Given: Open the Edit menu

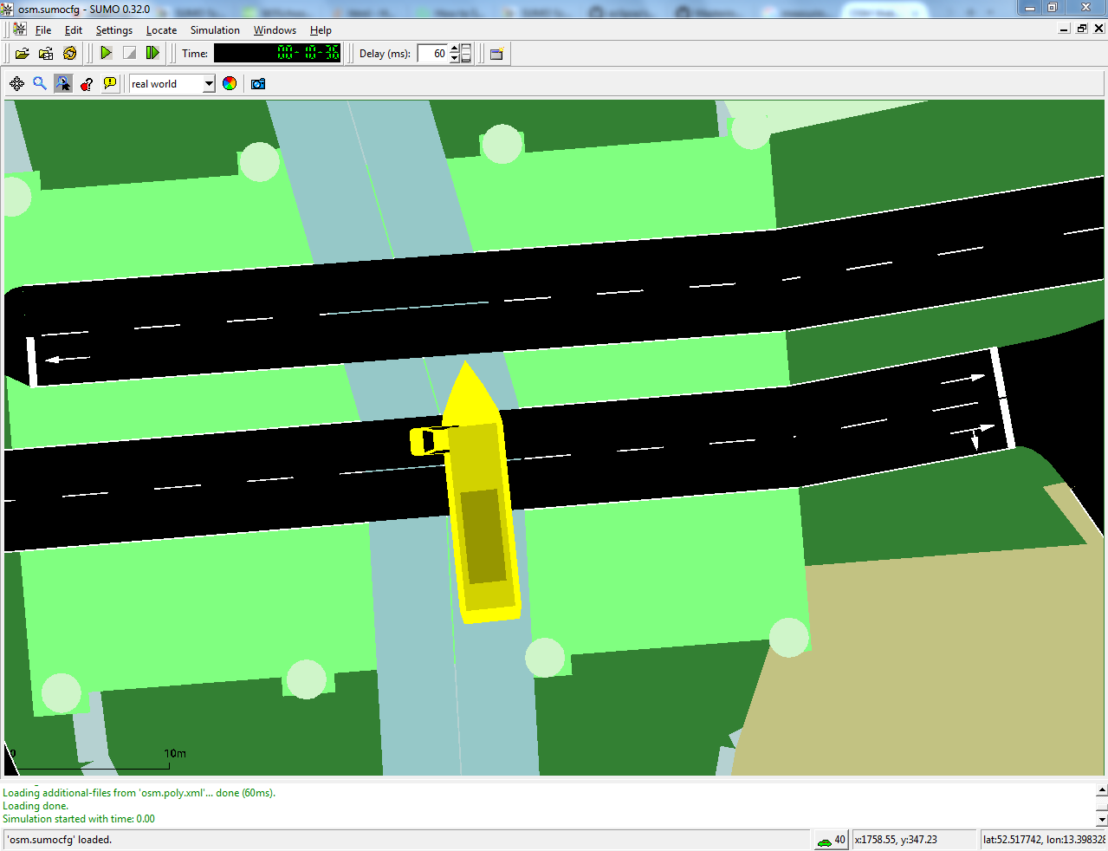Looking at the screenshot, I should click(74, 30).
